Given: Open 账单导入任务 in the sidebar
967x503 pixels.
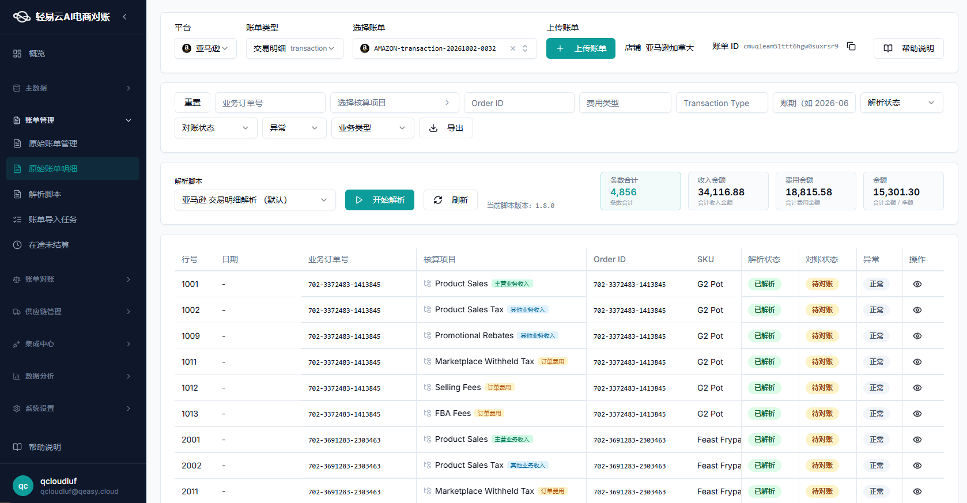Looking at the screenshot, I should 73,220.
